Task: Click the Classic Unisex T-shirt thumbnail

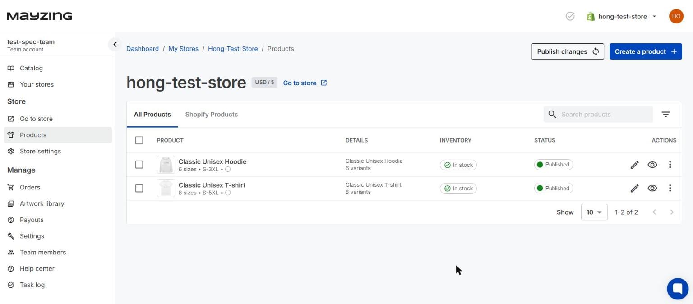Action: point(166,188)
